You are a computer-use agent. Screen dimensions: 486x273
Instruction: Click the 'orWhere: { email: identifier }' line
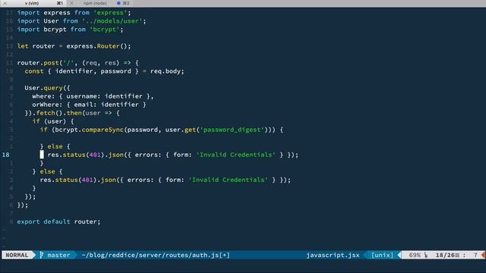pos(89,105)
